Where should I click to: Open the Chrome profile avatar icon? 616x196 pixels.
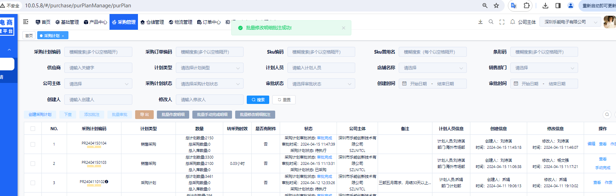pos(571,6)
